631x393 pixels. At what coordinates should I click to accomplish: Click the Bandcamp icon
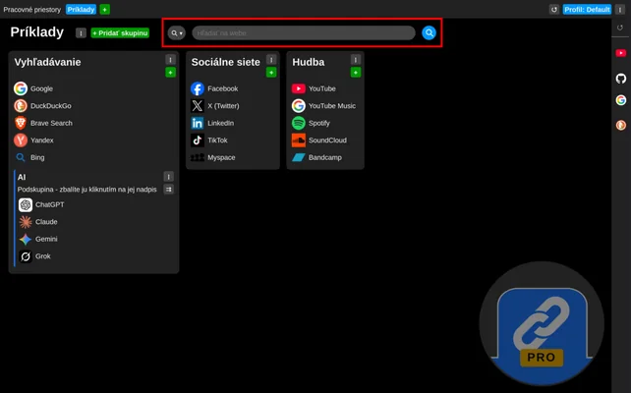[x=298, y=157]
